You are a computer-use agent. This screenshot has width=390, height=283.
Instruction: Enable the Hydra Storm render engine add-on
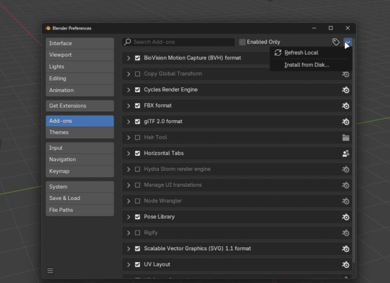[138, 169]
